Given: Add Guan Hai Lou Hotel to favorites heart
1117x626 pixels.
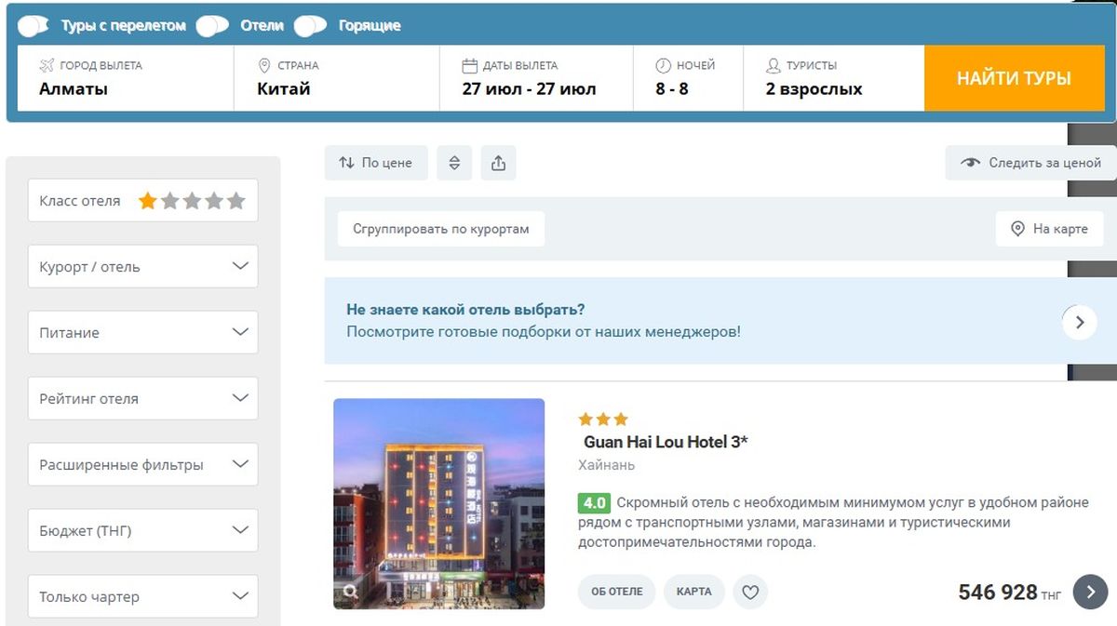Looking at the screenshot, I should (750, 592).
